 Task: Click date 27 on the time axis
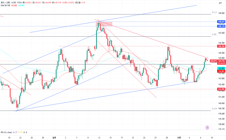pyautogui.click(x=156, y=138)
